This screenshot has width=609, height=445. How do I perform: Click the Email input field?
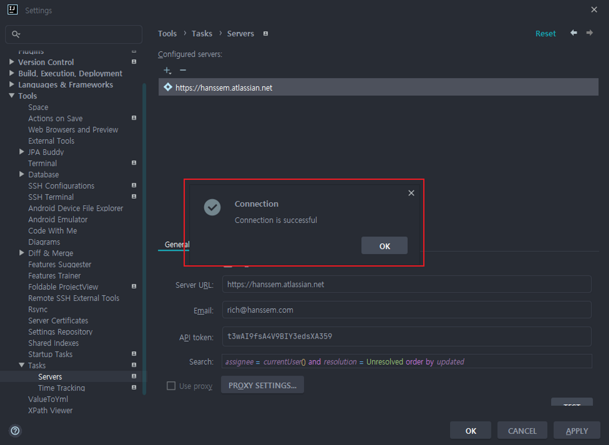(407, 310)
